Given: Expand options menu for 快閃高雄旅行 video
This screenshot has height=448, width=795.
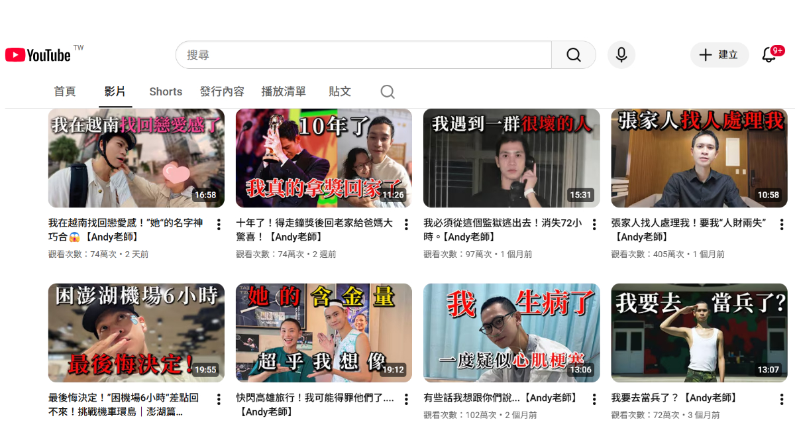Looking at the screenshot, I should [406, 399].
